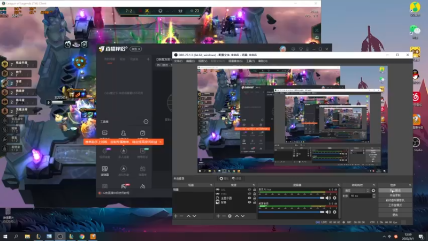Remove the selected scene in OBS
The image size is (428, 241).
(181, 216)
